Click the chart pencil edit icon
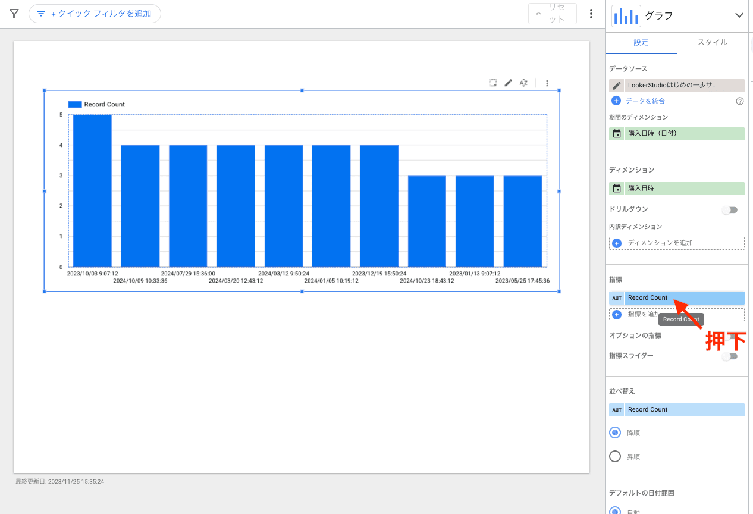753x514 pixels. click(508, 83)
